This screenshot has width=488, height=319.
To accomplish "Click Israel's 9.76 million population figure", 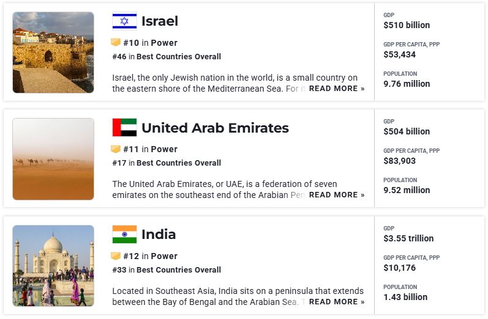I will tap(407, 84).
